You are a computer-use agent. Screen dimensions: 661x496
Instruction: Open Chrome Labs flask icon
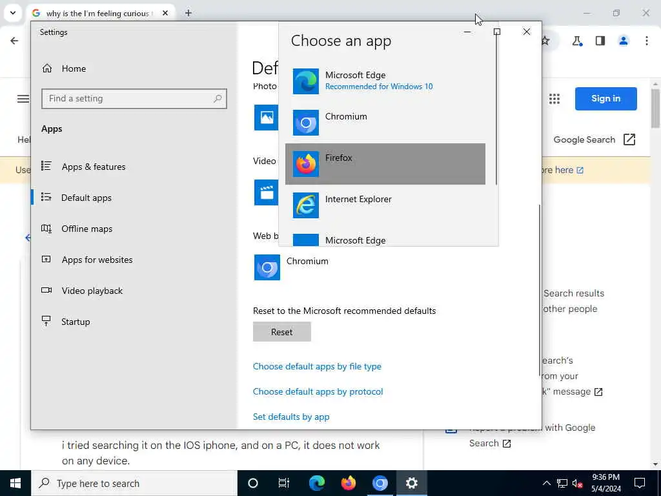click(577, 41)
